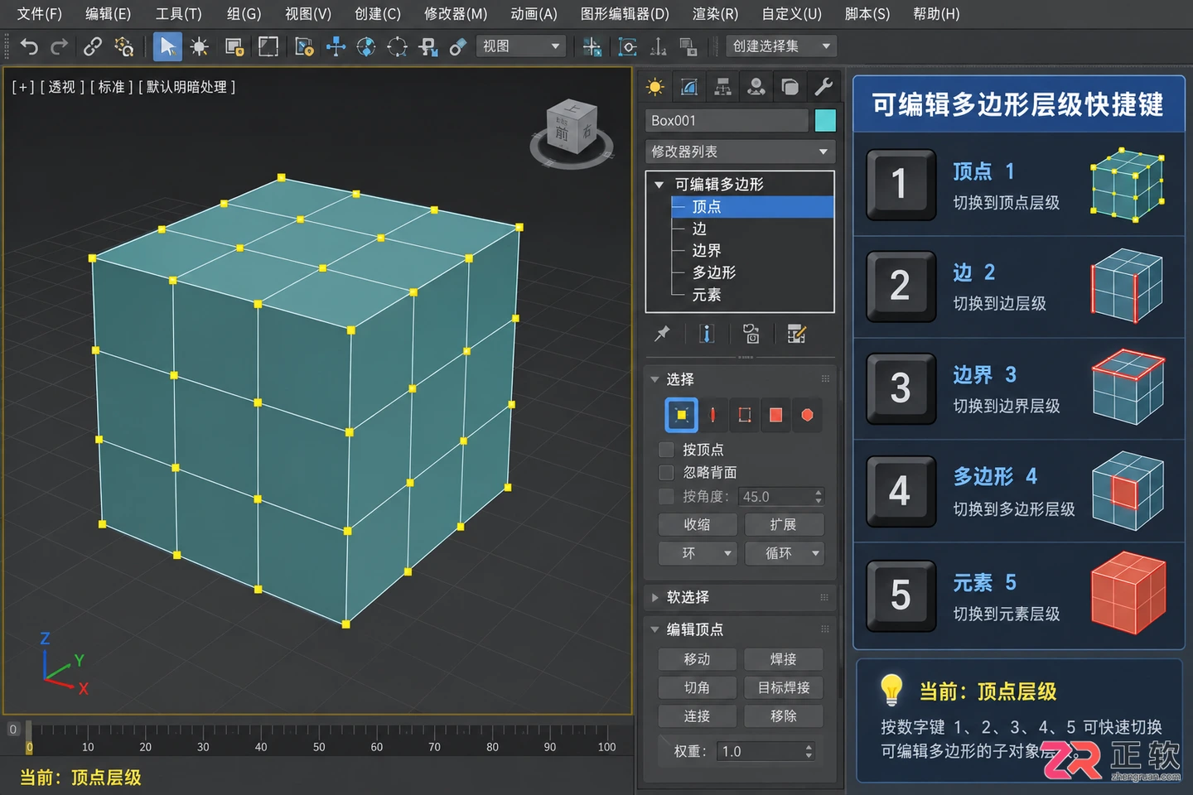Open the 循环 button dropdown arrow

tap(816, 553)
